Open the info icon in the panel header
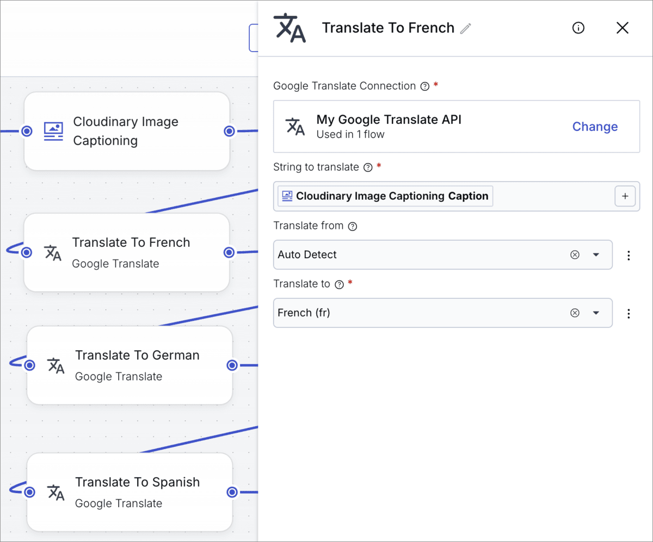This screenshot has height=542, width=653. [x=578, y=28]
